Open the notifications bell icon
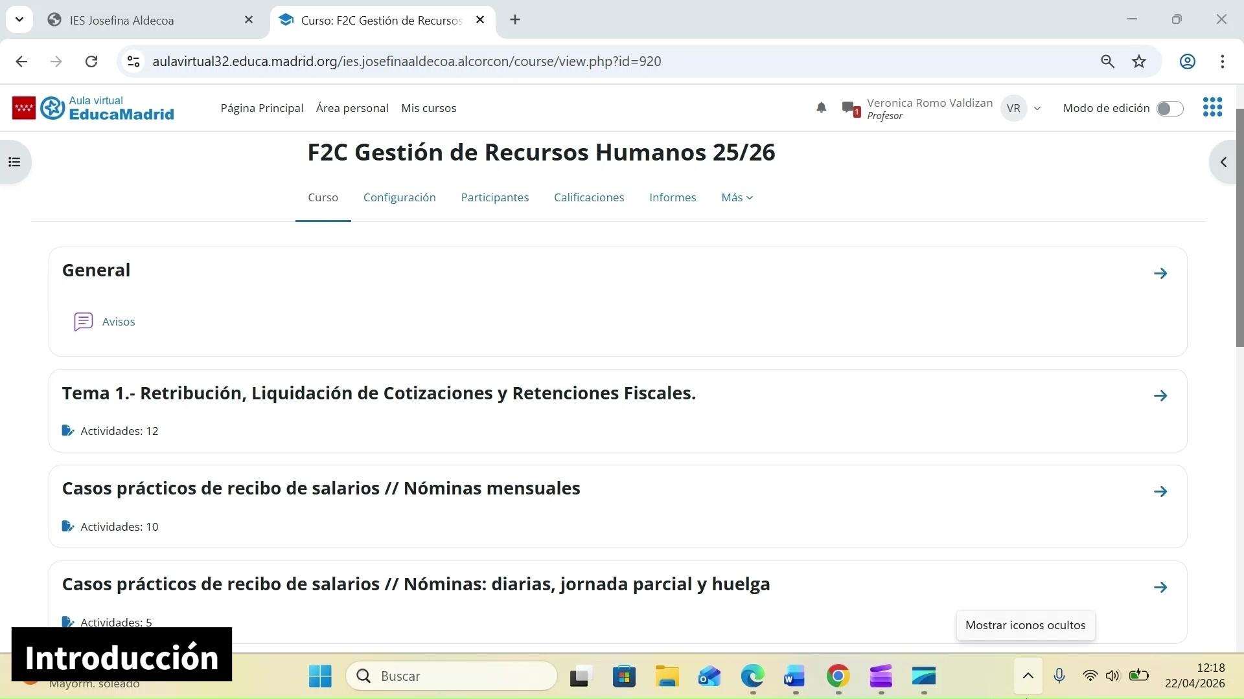 pos(821,107)
